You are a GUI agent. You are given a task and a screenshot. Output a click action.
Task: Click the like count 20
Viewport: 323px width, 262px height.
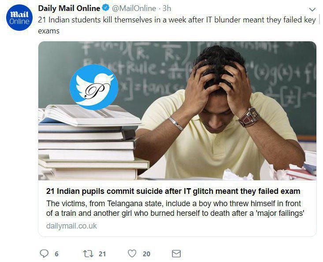146,254
